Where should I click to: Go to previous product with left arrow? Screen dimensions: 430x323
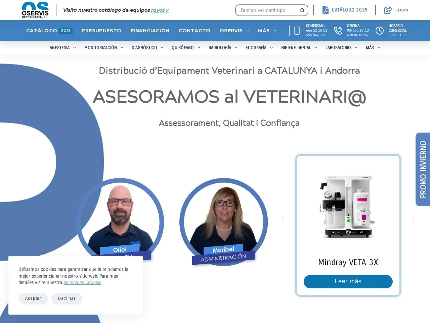[283, 219]
